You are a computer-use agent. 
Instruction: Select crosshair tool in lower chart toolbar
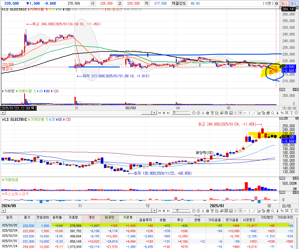(240, 211)
